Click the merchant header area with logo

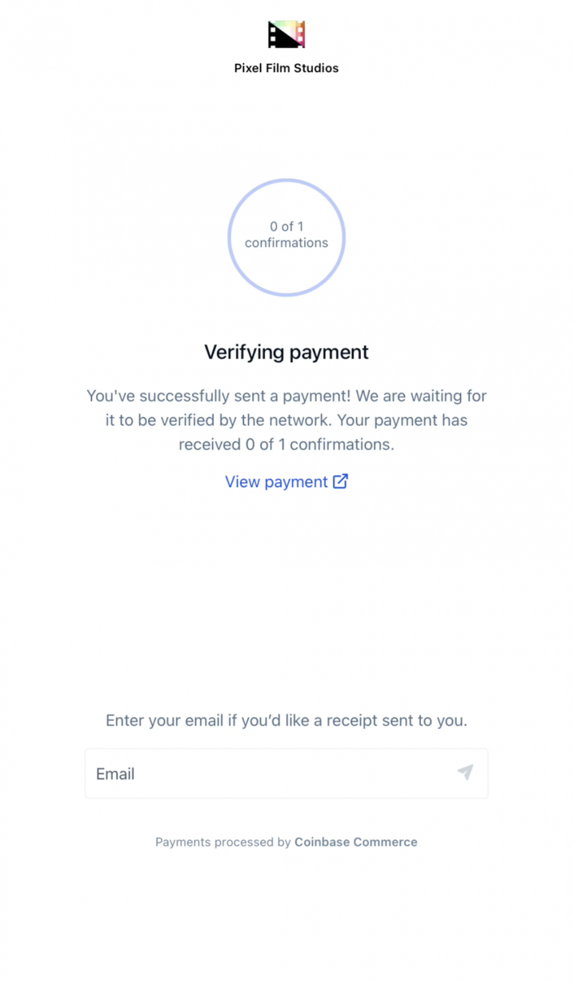pos(286,48)
